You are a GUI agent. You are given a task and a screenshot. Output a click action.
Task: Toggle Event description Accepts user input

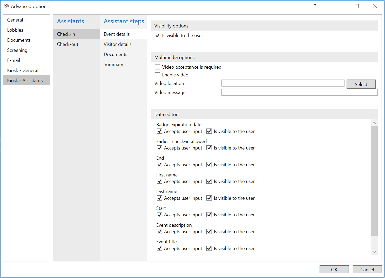pos(159,232)
